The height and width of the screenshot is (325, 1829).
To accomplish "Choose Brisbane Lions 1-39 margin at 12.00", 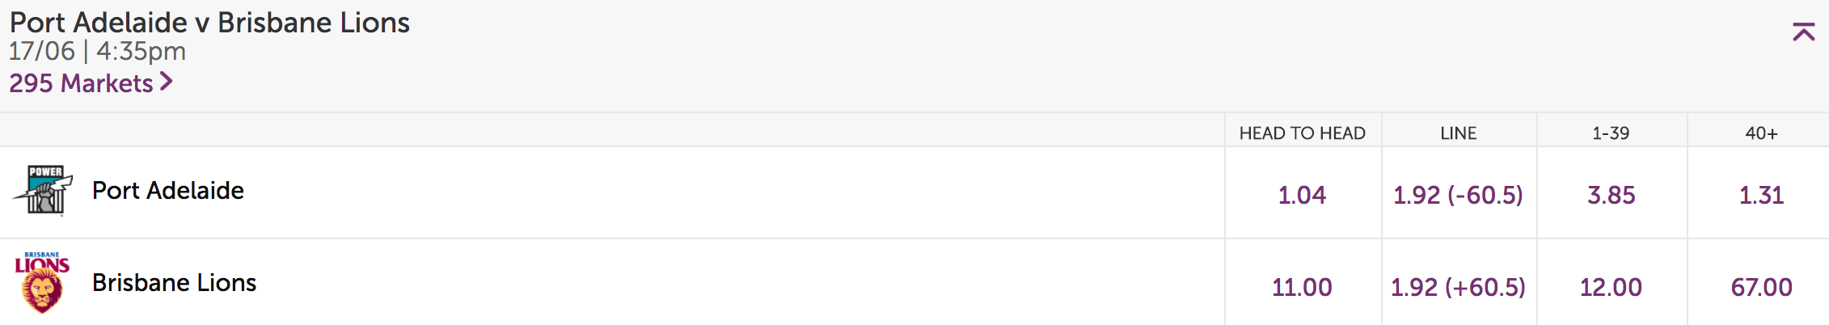I will 1611,287.
